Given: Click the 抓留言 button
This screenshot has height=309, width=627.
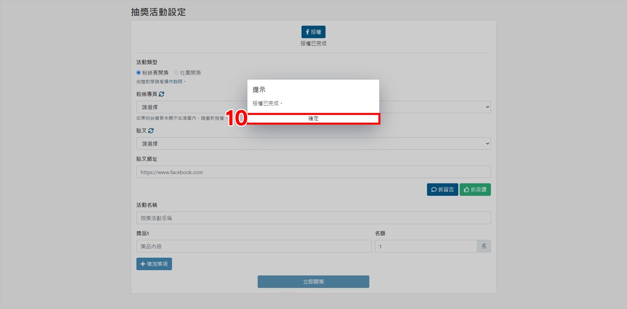Looking at the screenshot, I should coord(442,190).
